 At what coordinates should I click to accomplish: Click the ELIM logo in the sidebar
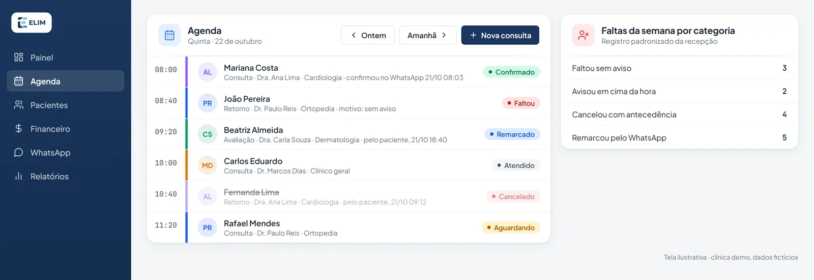(32, 22)
